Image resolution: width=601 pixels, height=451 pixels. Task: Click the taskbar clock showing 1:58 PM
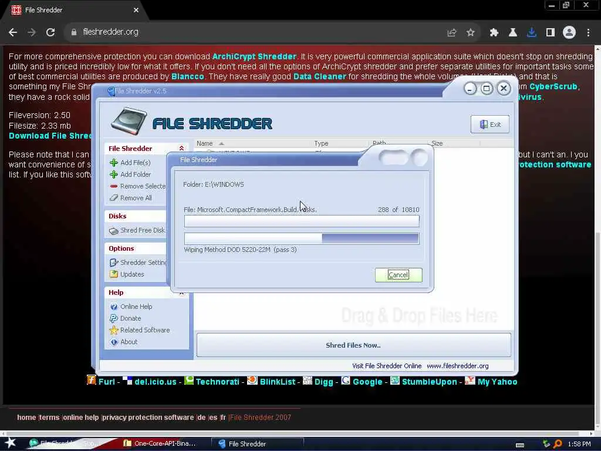click(579, 444)
